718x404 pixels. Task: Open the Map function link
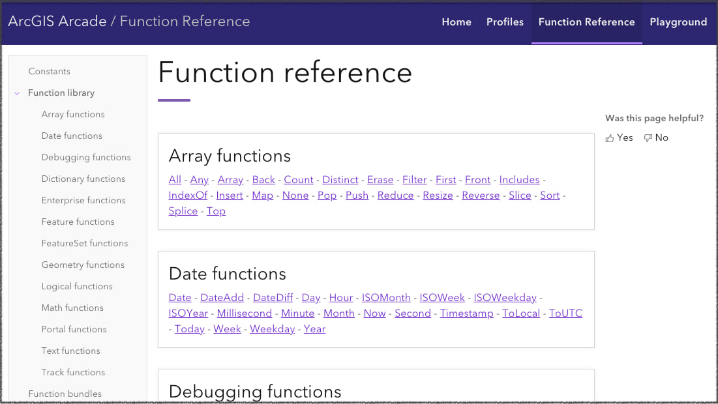262,195
